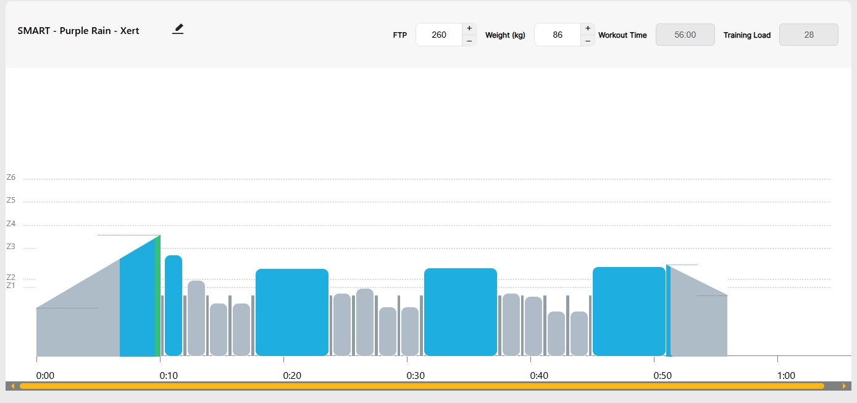The width and height of the screenshot is (857, 403).
Task: Click the right scroll arrow on timeline scrollbar
Action: point(844,386)
